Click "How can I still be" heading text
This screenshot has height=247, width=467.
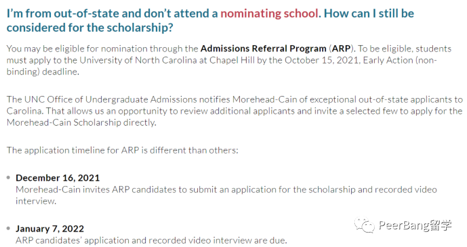(369, 13)
